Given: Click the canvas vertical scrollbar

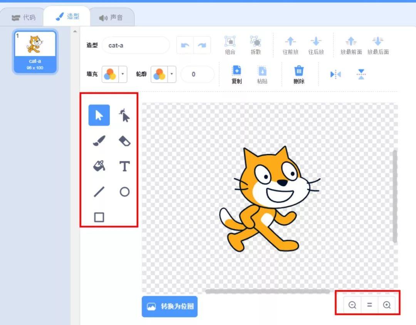Looking at the screenshot, I should click(395, 196).
